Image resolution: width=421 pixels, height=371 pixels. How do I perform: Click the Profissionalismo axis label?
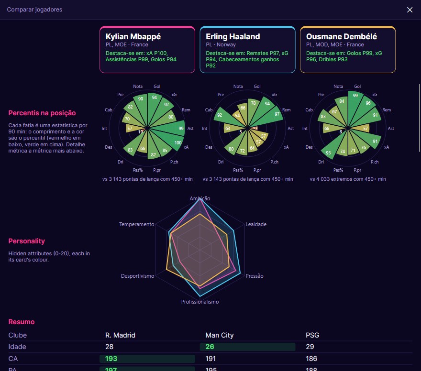pos(200,302)
